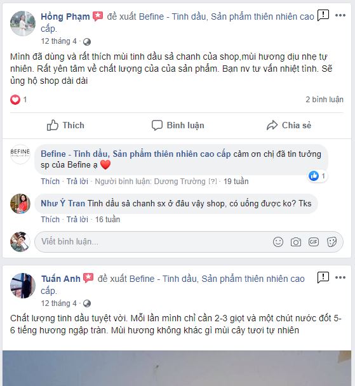The width and height of the screenshot is (355, 386).
Task: Like Hồng Phạm's post with Thích
Action: pos(65,125)
